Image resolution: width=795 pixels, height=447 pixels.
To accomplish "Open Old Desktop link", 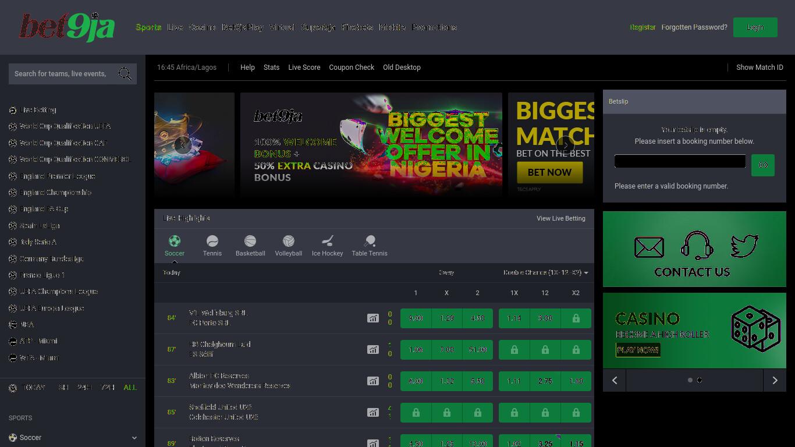I will (402, 68).
